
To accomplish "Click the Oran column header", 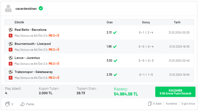I will pos(110,22).
